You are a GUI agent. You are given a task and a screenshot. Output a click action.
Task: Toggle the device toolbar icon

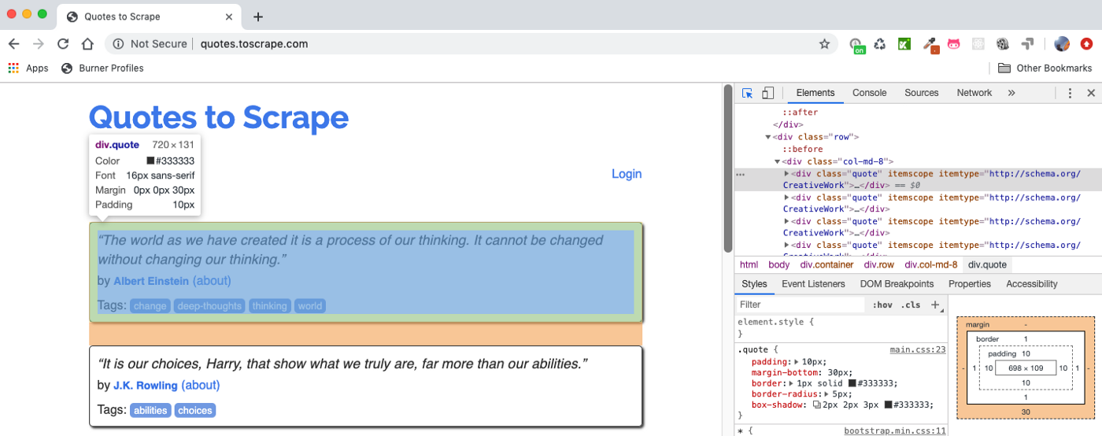tap(768, 93)
